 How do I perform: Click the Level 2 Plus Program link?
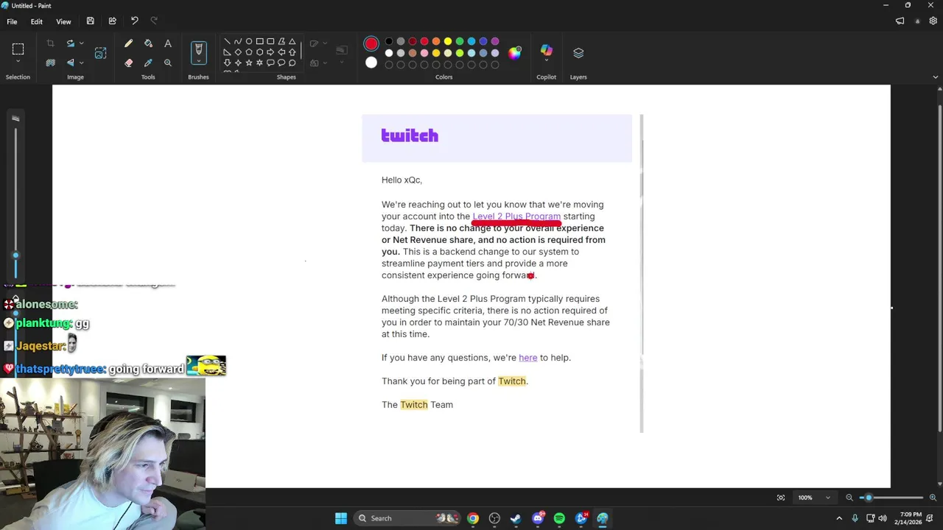coord(516,216)
